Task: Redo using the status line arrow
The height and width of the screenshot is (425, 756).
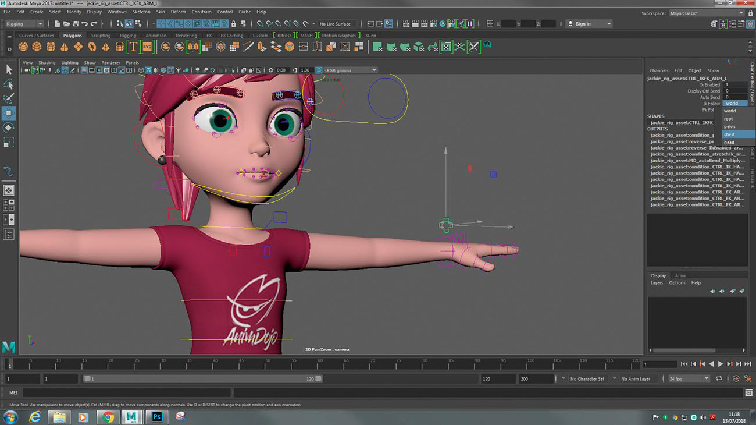Action: pyautogui.click(x=94, y=24)
